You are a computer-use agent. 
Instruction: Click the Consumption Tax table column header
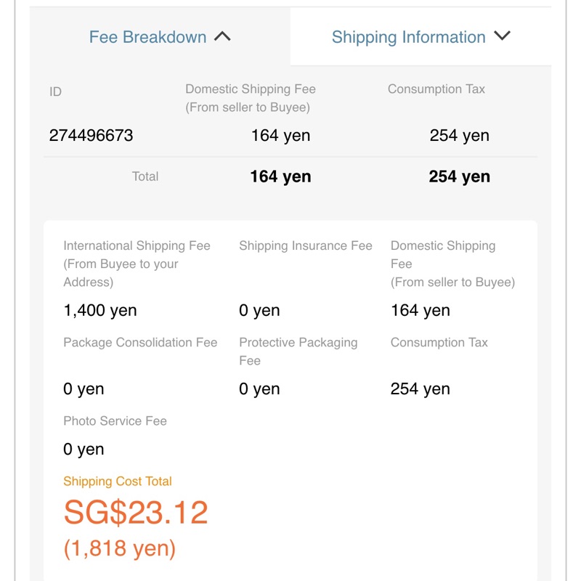[x=436, y=89]
